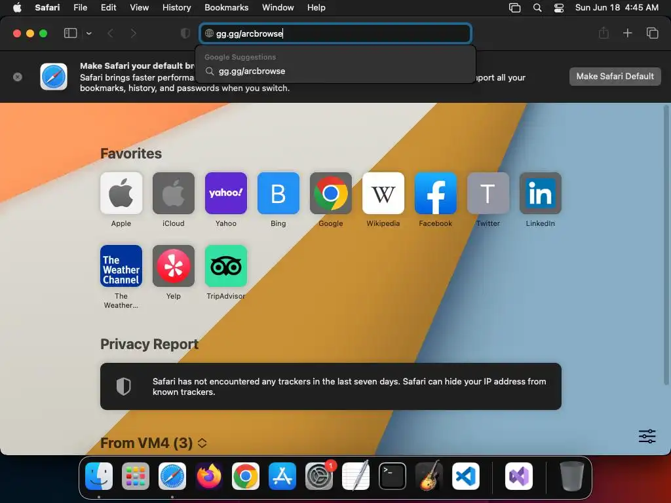Open The Weather Channel favorite
Viewport: 671px width, 503px height.
pyautogui.click(x=121, y=266)
